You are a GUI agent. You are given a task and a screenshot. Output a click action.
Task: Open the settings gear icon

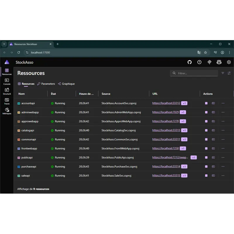tap(229, 62)
